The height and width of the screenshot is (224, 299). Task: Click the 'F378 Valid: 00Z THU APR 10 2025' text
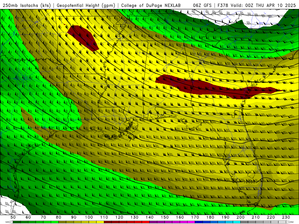[x=257, y=6]
